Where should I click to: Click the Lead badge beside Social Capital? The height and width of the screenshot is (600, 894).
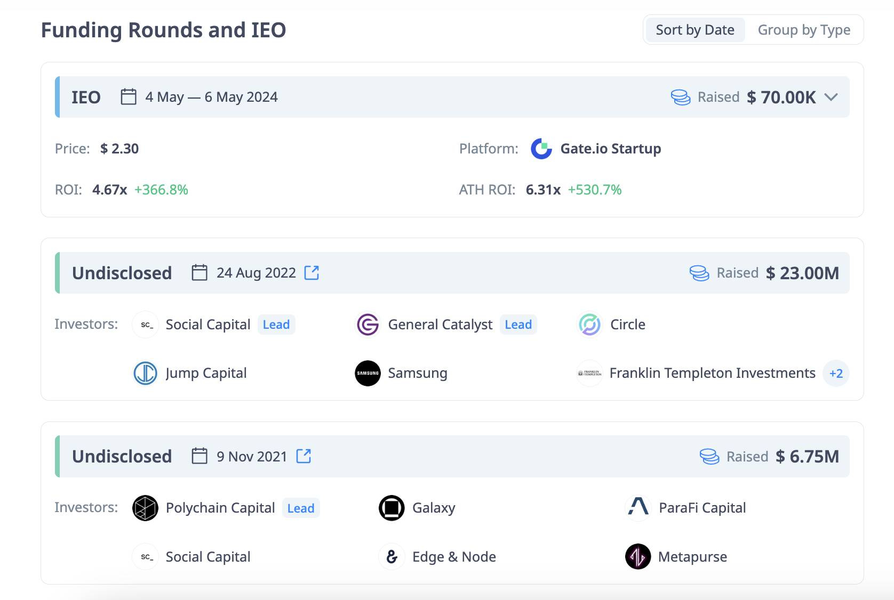276,325
